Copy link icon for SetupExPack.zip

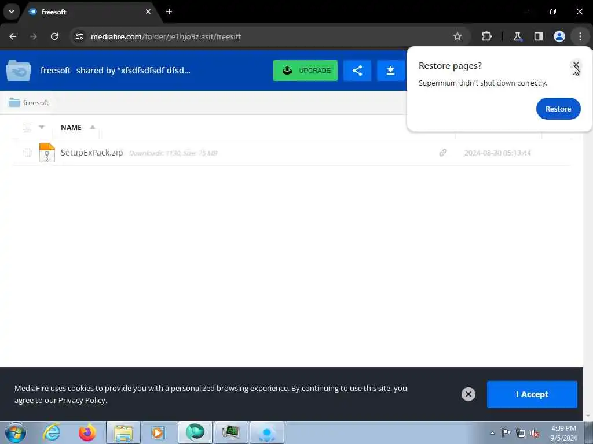coord(443,153)
